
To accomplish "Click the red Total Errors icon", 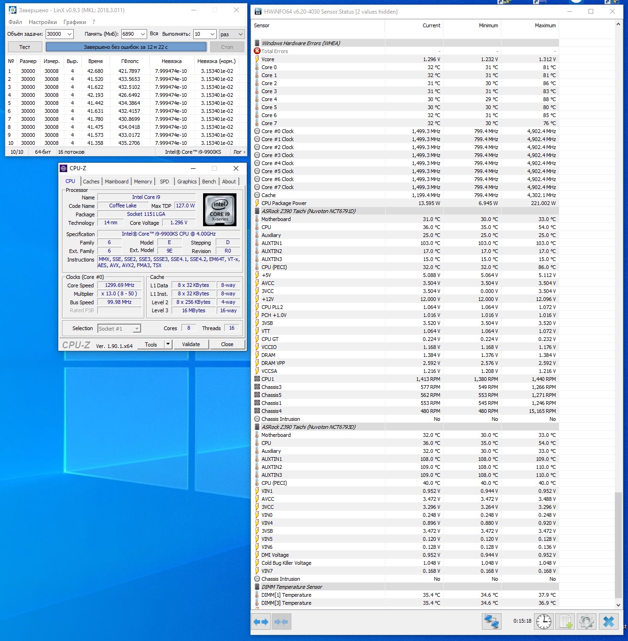I will 257,51.
